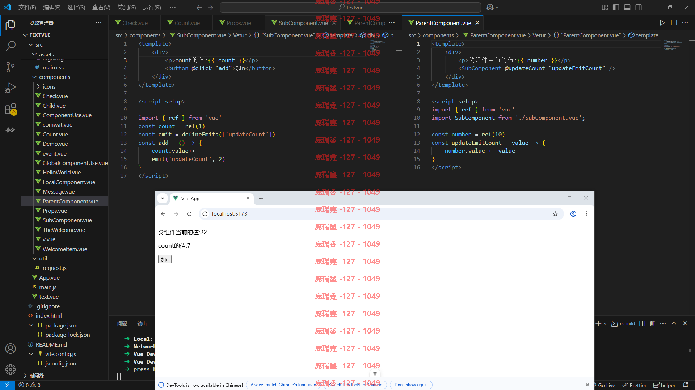The width and height of the screenshot is (695, 390).
Task: Reload the Vite App browser page
Action: tap(189, 214)
